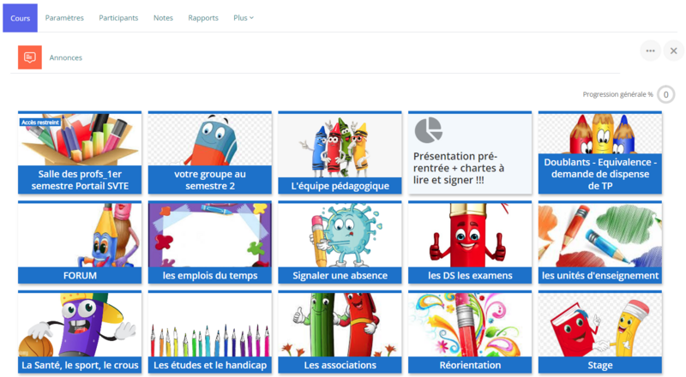
Task: Open the Signaler une absence tile
Action: point(340,242)
